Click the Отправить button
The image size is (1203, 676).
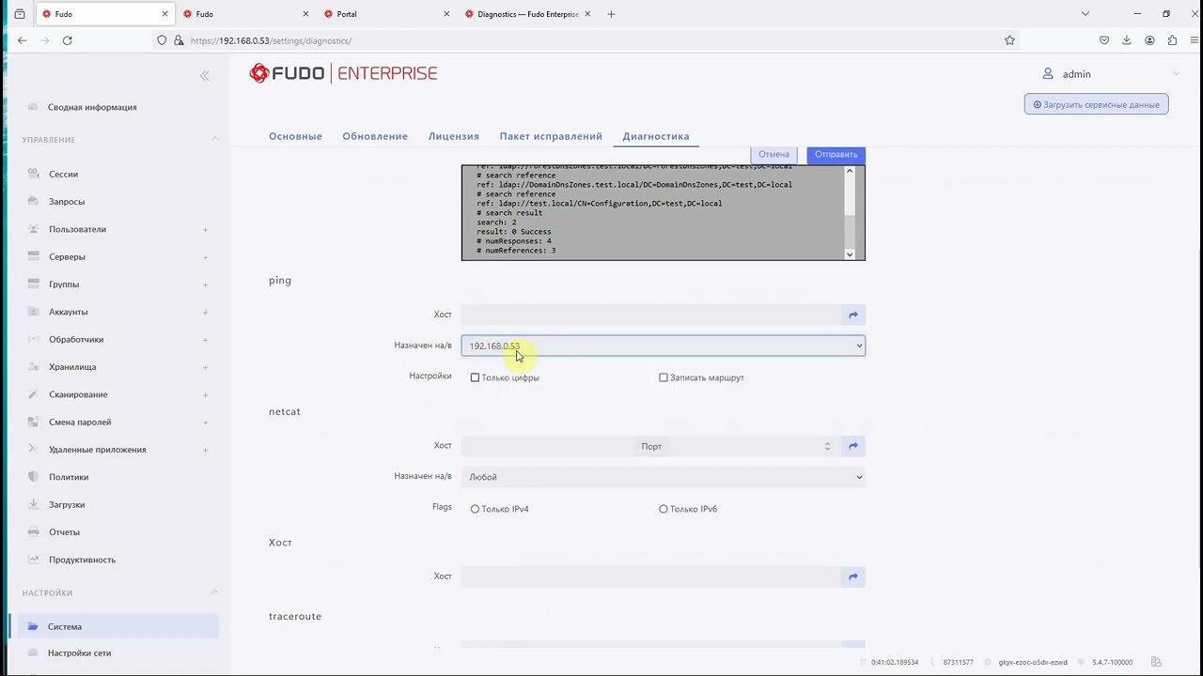coord(836,154)
